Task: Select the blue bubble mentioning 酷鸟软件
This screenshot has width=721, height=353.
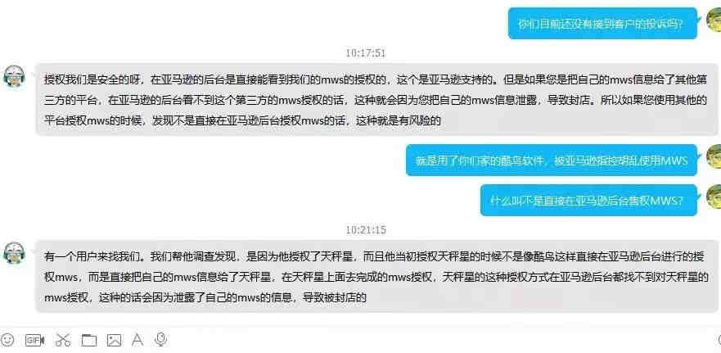Action: coord(552,161)
